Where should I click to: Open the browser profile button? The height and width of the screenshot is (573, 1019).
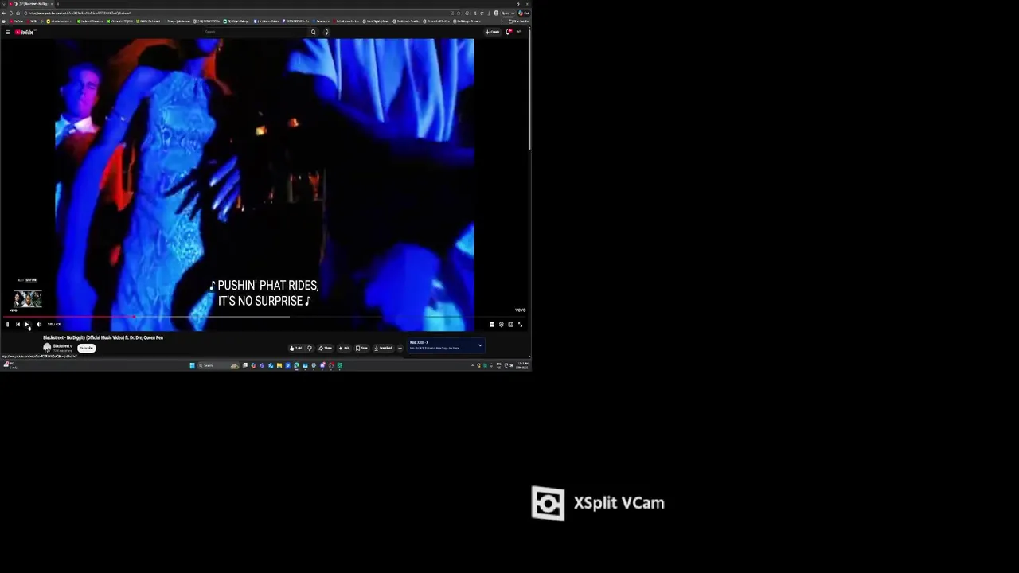pyautogui.click(x=496, y=13)
